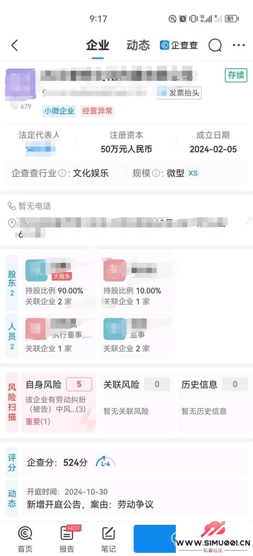Click the info icon beside 企查查行业
Image resolution: width=253 pixels, height=556 pixels.
tap(62, 173)
